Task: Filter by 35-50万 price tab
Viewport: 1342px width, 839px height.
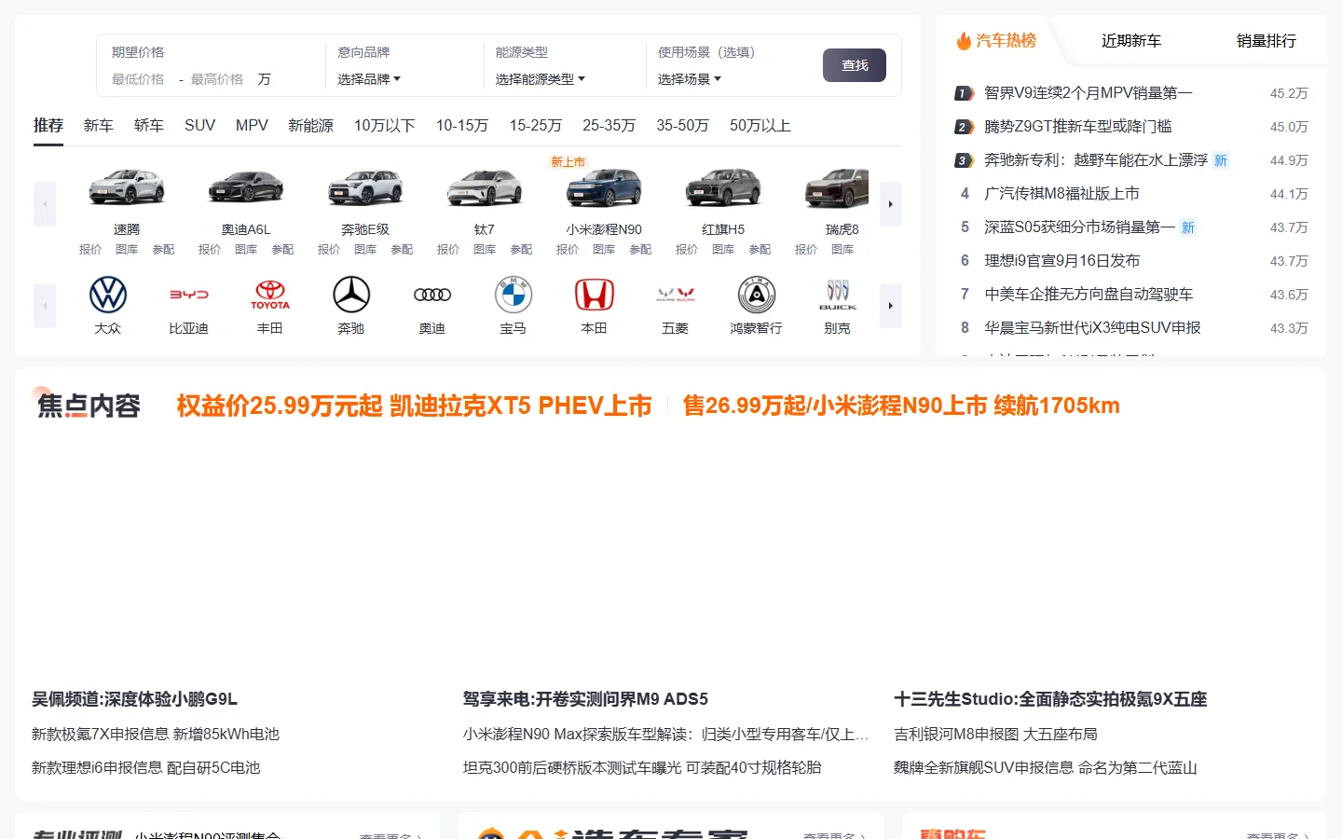Action: [x=683, y=125]
